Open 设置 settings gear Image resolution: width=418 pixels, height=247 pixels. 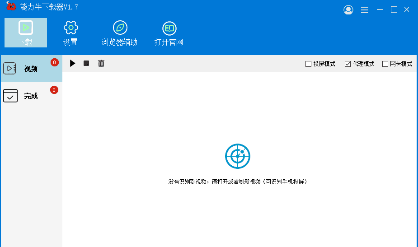[x=70, y=33]
